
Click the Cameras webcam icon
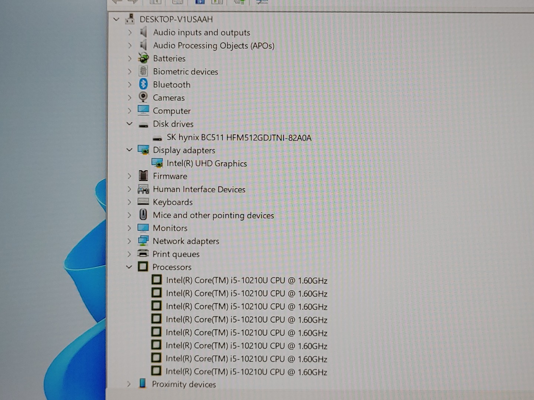(x=143, y=97)
